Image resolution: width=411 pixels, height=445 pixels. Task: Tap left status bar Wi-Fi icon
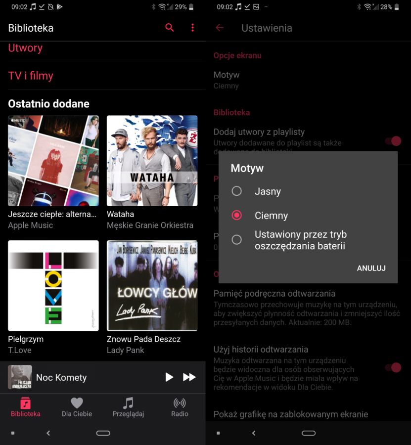tap(162, 7)
